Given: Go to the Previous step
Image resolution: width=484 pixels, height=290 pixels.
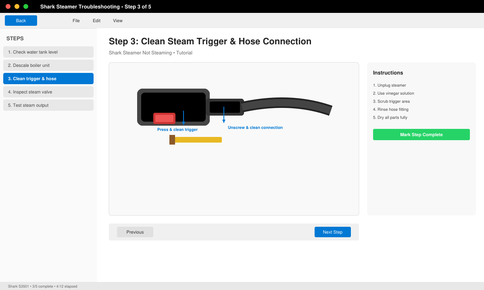Looking at the screenshot, I should pyautogui.click(x=135, y=232).
